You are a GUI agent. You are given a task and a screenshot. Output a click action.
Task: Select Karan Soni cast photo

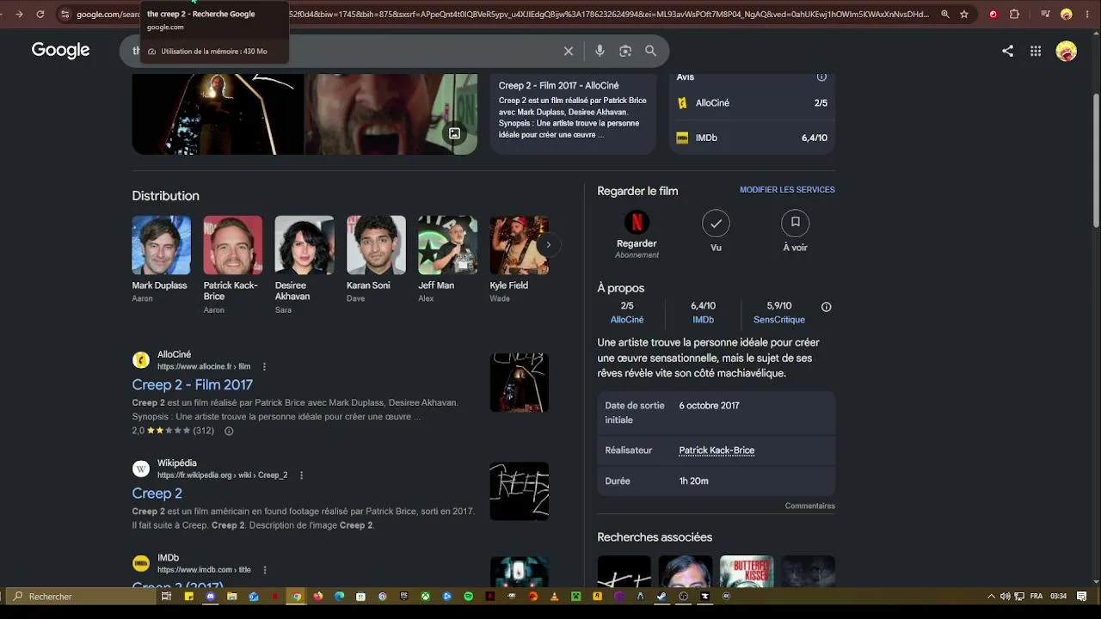(376, 245)
